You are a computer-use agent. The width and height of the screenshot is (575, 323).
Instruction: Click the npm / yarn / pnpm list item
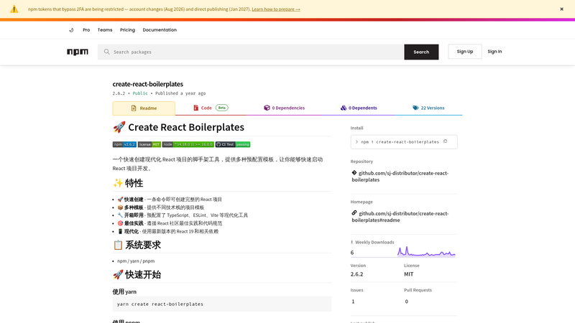click(x=136, y=261)
